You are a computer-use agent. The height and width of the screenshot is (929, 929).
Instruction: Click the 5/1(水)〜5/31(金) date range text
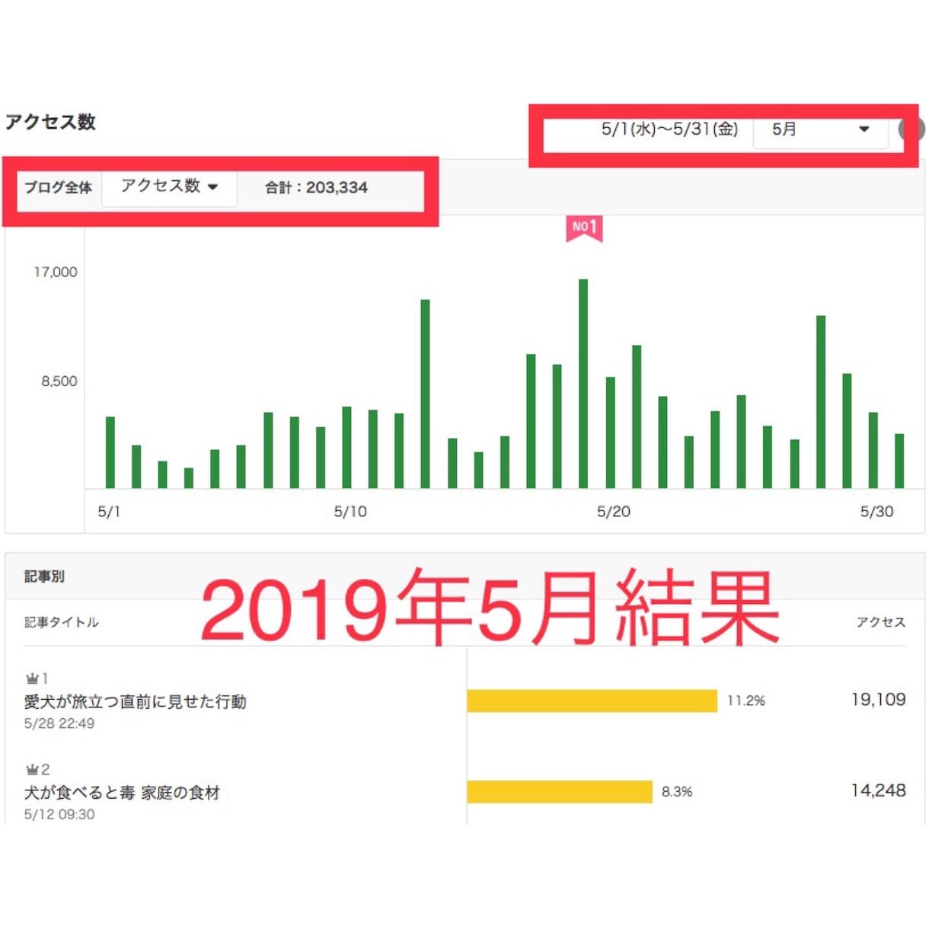[x=669, y=129]
